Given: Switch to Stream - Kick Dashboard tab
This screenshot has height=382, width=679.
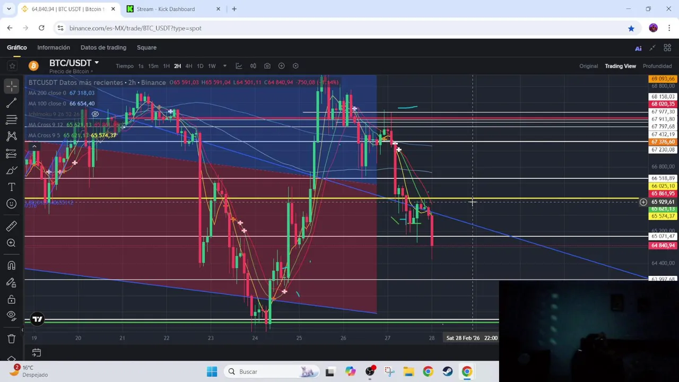Looking at the screenshot, I should [x=173, y=9].
